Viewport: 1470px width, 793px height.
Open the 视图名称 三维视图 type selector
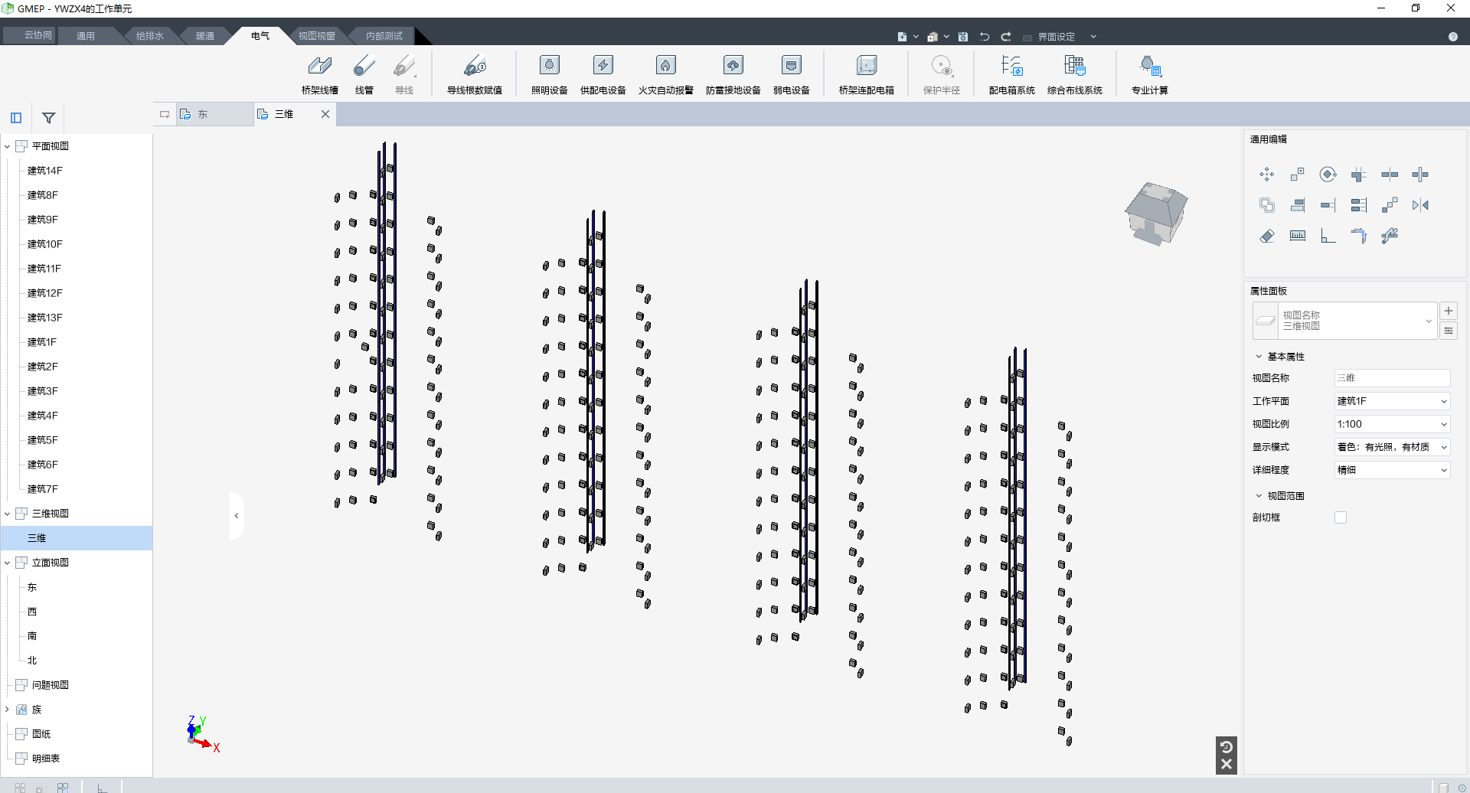click(x=1344, y=321)
